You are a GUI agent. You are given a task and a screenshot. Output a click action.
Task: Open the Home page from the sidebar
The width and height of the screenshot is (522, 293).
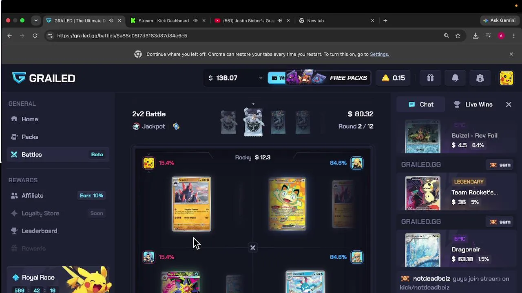point(29,119)
